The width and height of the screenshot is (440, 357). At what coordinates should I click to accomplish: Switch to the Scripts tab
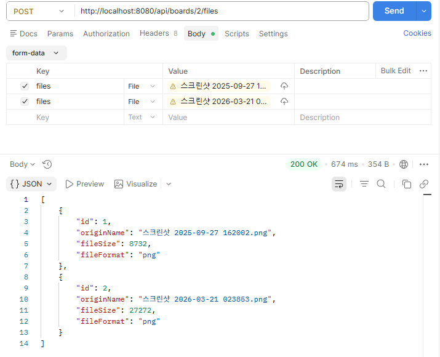[x=237, y=34]
